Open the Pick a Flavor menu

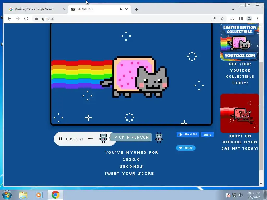pyautogui.click(x=131, y=137)
